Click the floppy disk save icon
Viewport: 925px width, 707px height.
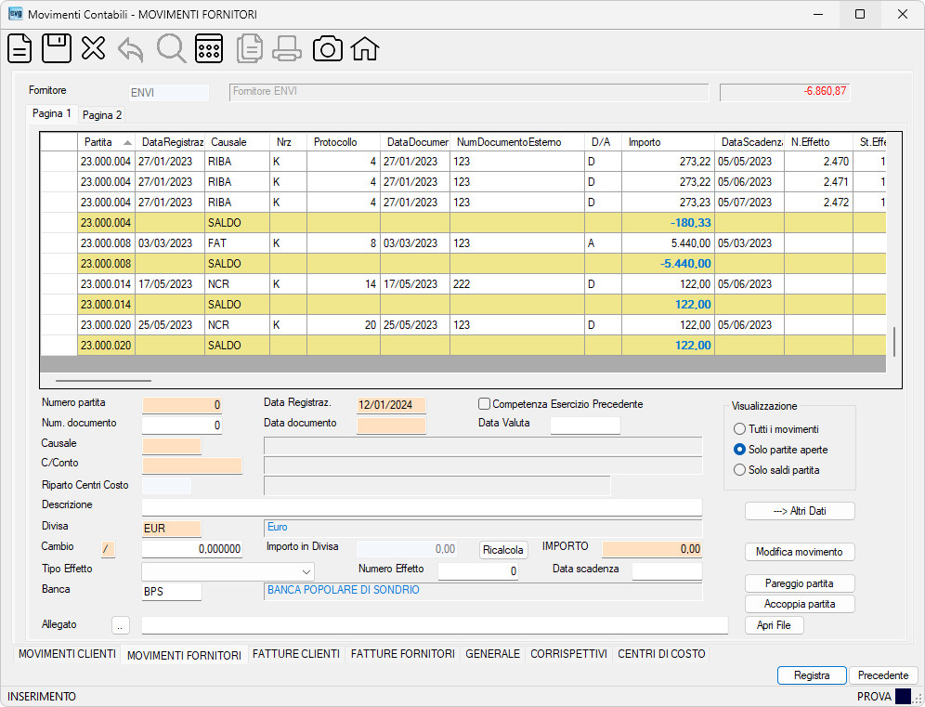point(57,48)
